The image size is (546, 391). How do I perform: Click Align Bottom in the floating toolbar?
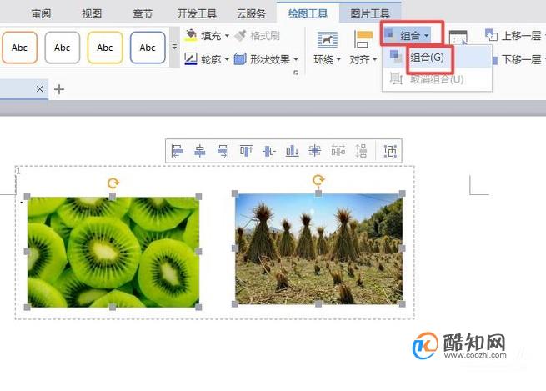click(292, 151)
